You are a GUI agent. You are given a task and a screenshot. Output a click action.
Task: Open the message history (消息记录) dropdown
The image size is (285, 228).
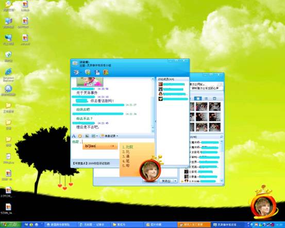109,136
